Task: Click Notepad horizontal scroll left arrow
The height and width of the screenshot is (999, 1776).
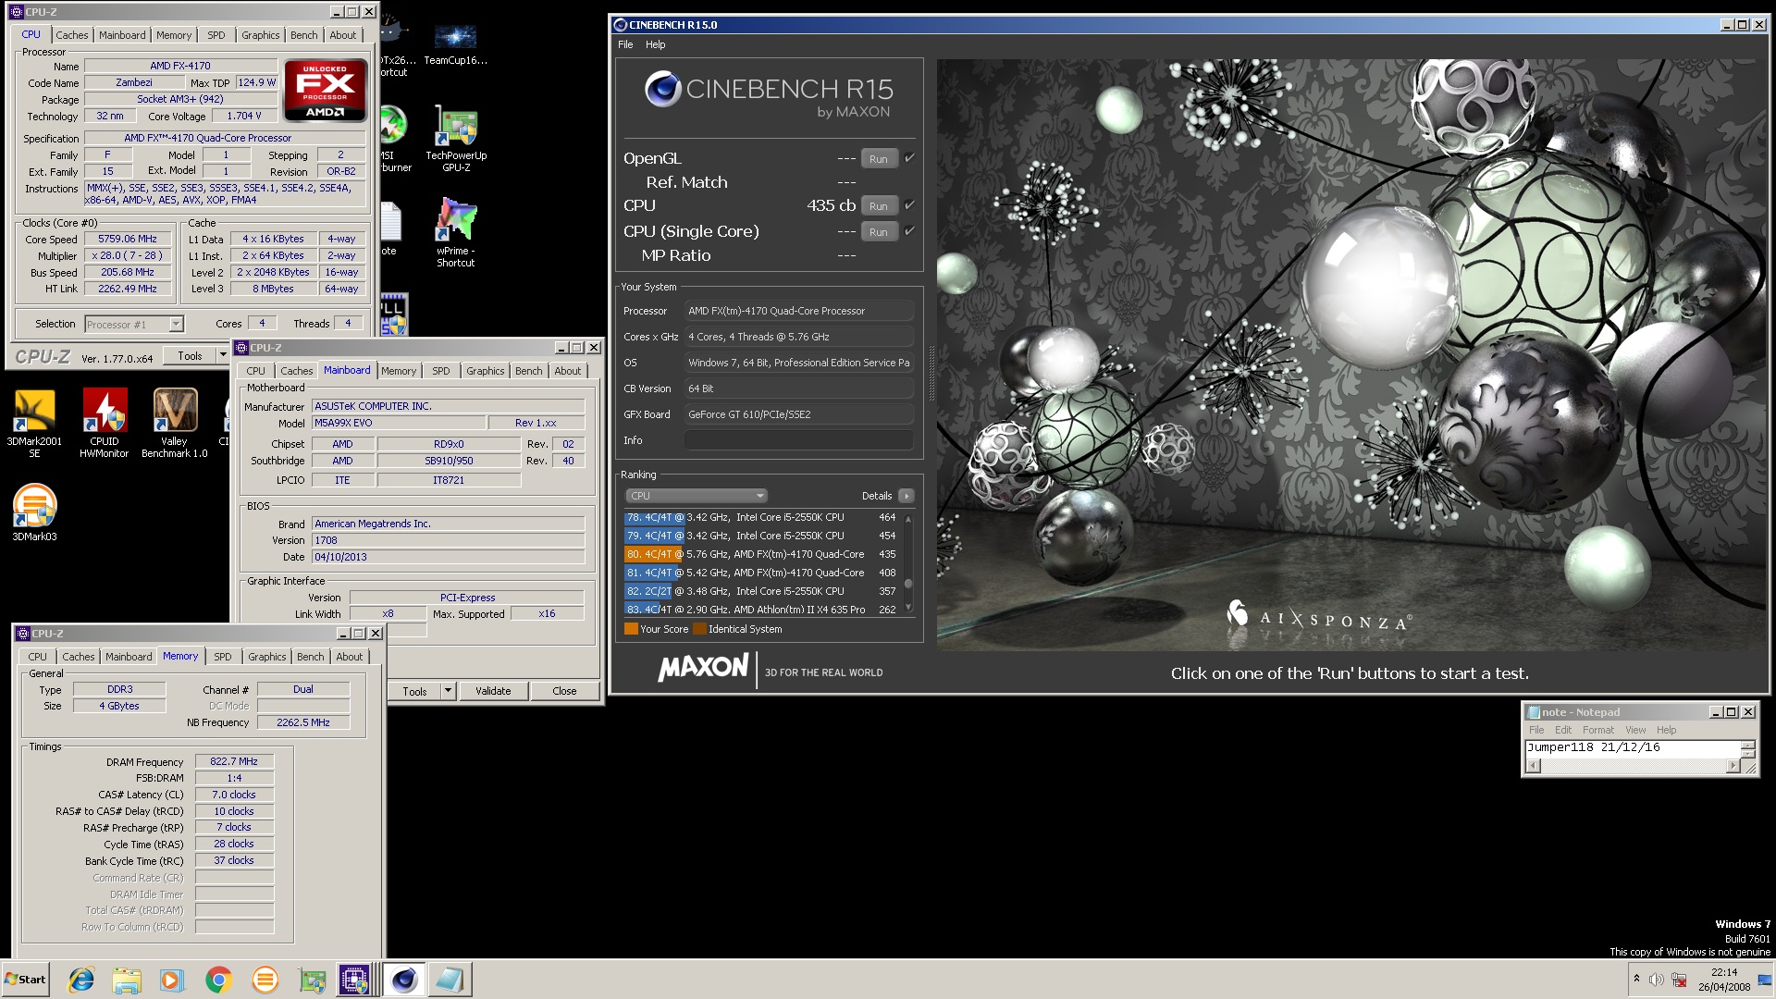Action: (x=1534, y=765)
